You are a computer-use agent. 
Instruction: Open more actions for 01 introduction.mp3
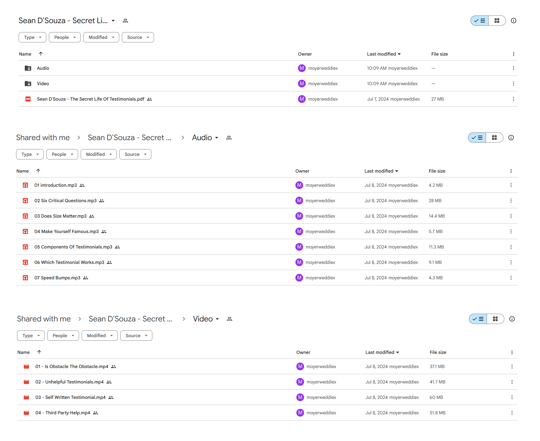point(511,185)
